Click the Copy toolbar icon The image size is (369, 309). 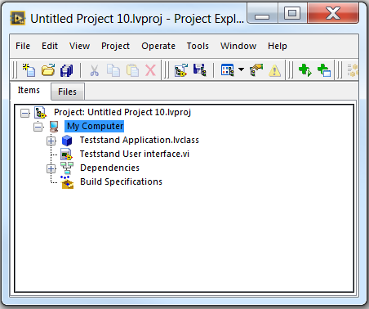(x=113, y=70)
